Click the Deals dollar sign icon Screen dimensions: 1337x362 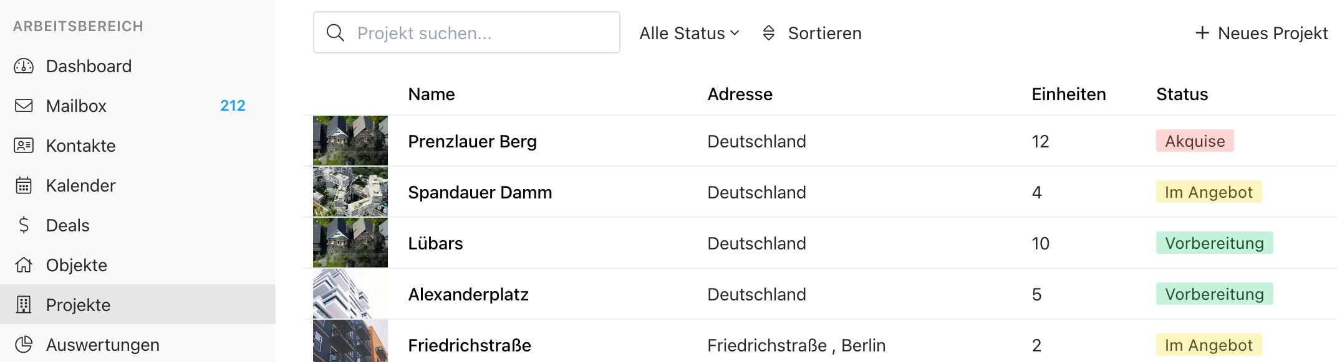click(x=24, y=225)
